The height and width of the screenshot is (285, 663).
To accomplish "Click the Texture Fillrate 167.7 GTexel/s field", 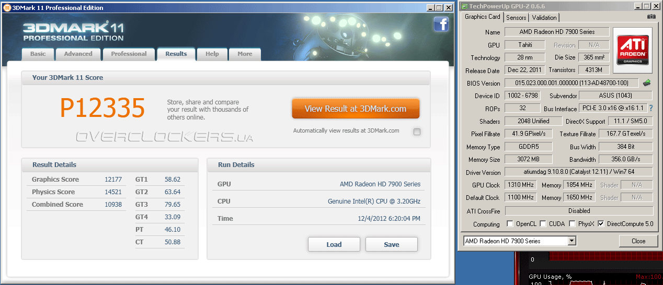I will click(x=626, y=134).
